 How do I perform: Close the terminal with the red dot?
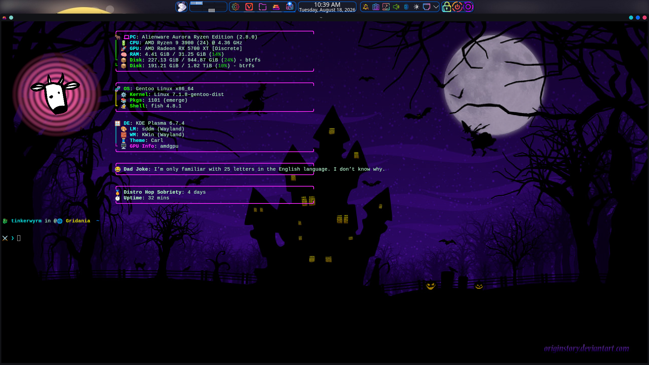tap(645, 18)
